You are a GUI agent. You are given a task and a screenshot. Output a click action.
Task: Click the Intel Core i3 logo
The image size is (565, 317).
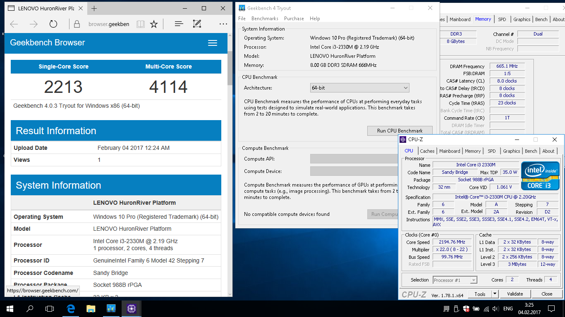coord(540,175)
